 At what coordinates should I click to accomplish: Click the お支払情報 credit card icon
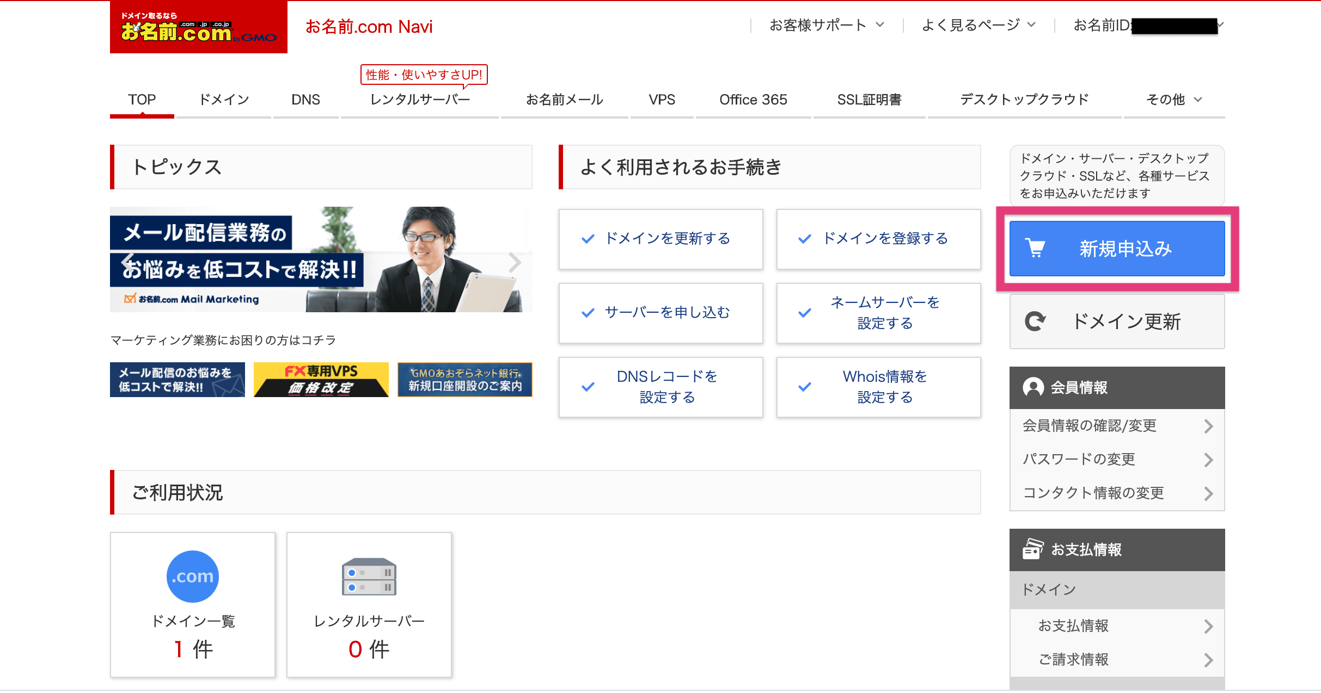coord(1033,549)
